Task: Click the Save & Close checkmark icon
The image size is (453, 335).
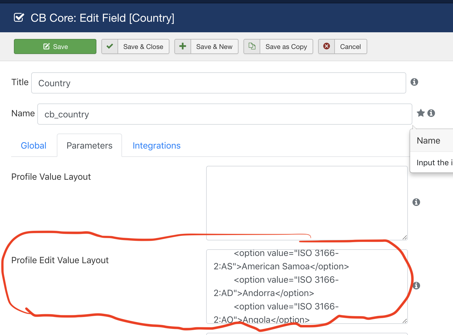Action: coord(110,46)
